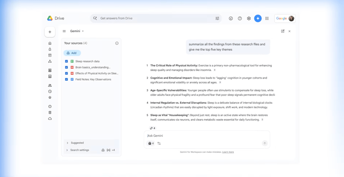Open My Drive sidebar icon
Image resolution: width=344 pixels, height=177 pixels.
(x=50, y=70)
